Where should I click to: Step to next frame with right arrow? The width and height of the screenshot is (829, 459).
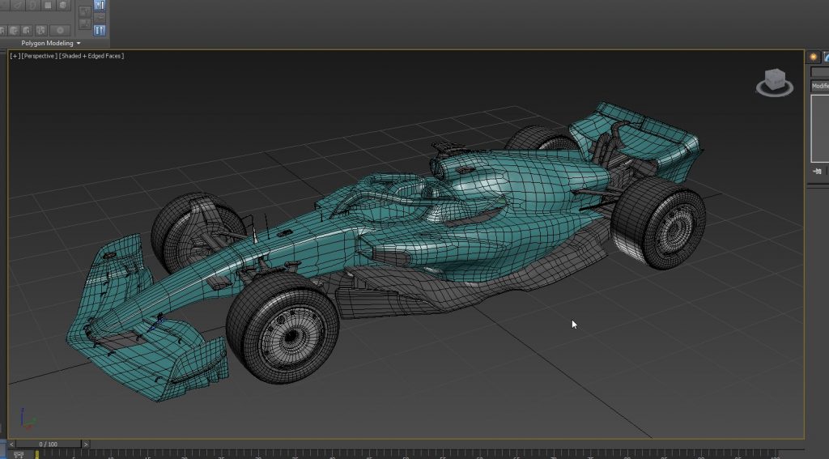tap(86, 444)
